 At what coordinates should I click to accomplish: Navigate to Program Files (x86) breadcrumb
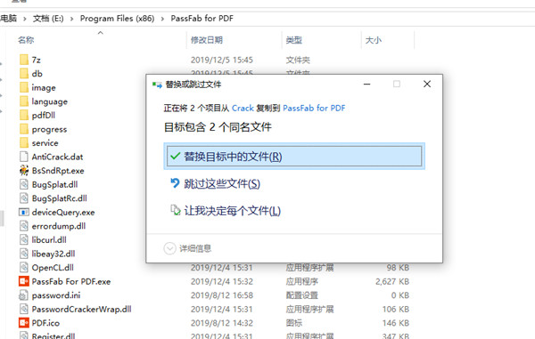point(117,19)
